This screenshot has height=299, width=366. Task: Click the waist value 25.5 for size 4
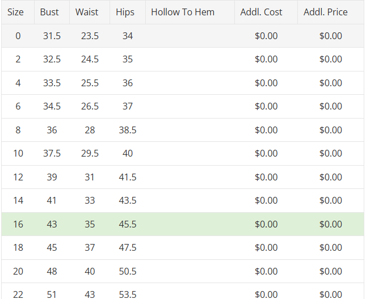pos(90,83)
